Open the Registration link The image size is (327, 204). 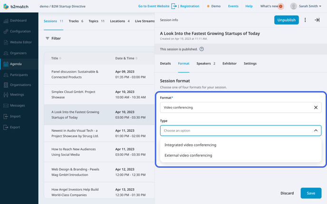tap(190, 6)
